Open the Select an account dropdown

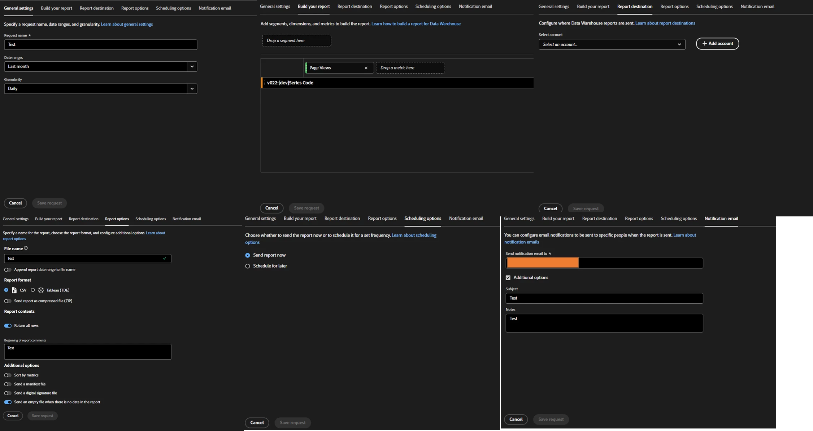612,44
